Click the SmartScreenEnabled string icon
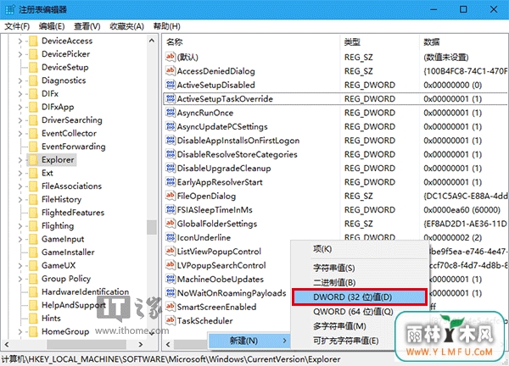The image size is (509, 366). click(171, 307)
